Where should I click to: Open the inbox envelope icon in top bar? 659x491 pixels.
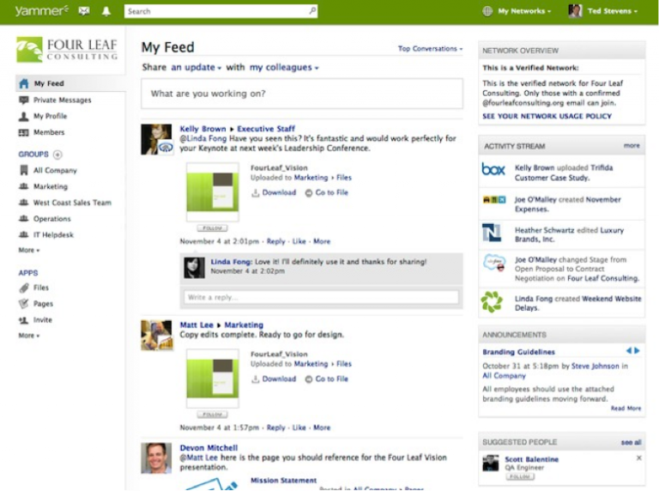tap(84, 11)
